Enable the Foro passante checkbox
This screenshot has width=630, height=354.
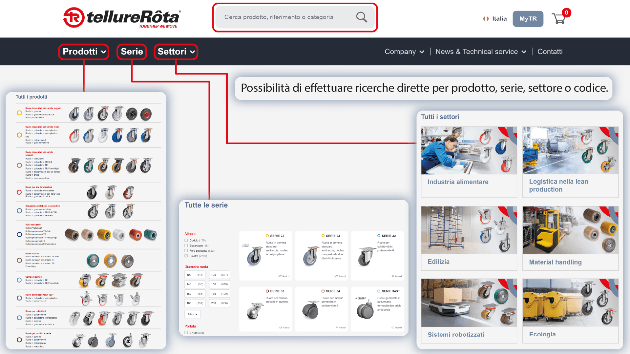tap(186, 251)
